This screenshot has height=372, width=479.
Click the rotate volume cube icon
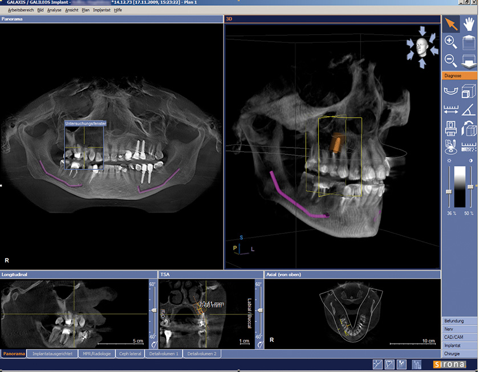tap(469, 128)
